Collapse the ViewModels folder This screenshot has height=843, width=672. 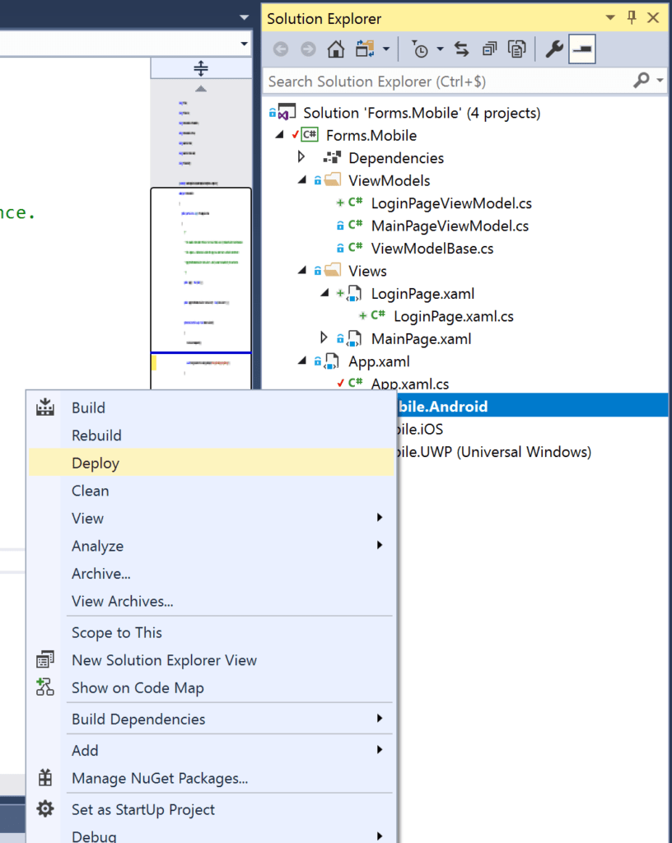click(301, 179)
